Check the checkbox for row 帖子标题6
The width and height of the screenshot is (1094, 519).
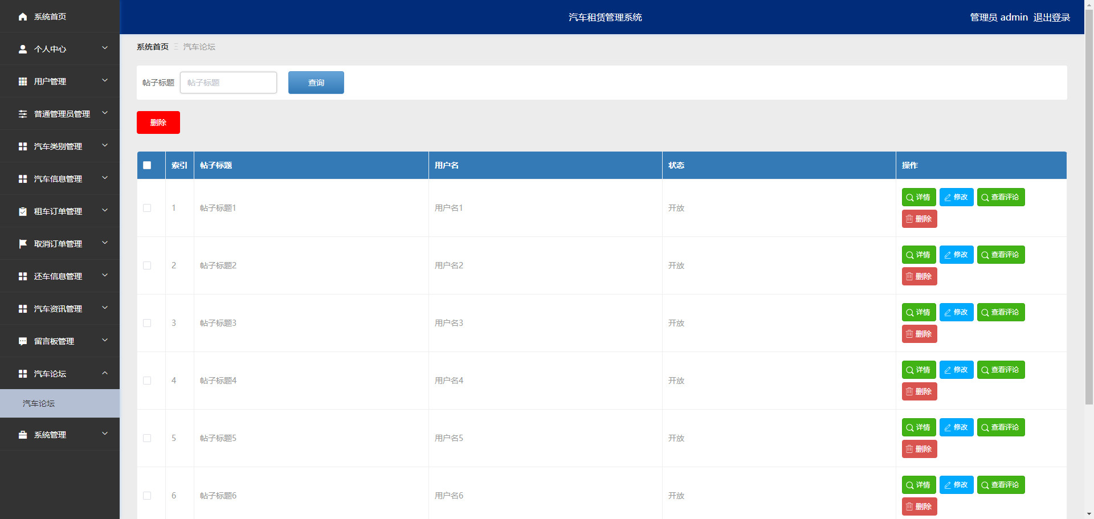click(x=147, y=496)
